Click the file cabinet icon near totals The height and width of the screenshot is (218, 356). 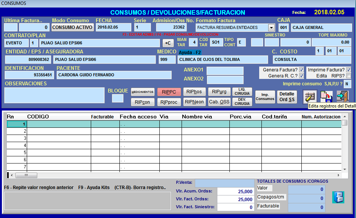(x=338, y=197)
